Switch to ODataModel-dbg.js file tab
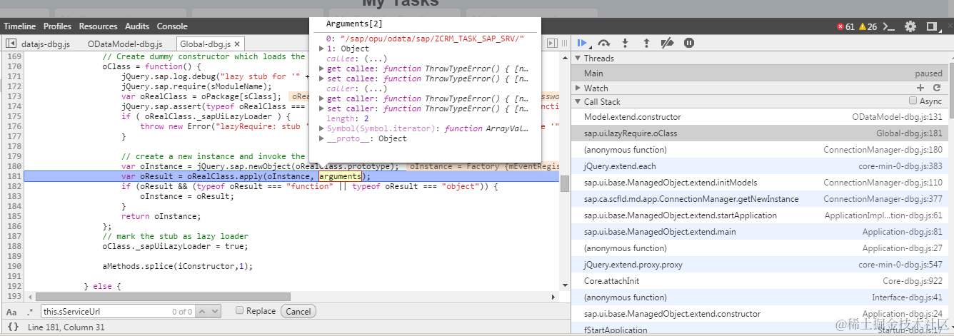 coord(125,44)
